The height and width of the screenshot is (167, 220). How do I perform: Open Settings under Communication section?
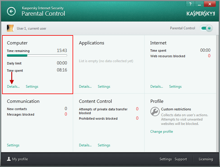(13, 145)
